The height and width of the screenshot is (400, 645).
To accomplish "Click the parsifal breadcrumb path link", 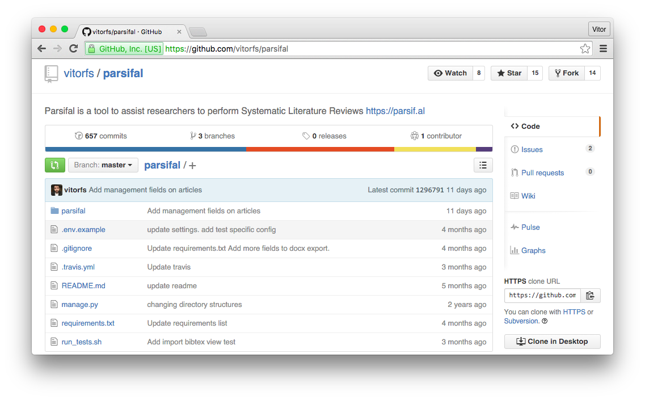I will tap(162, 165).
